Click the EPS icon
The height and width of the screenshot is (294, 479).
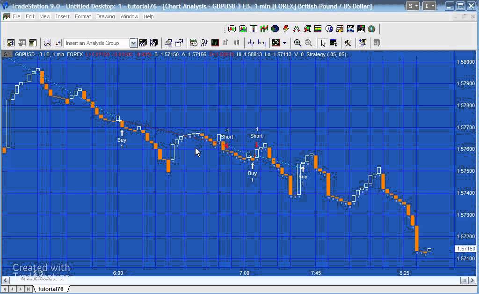point(361,29)
